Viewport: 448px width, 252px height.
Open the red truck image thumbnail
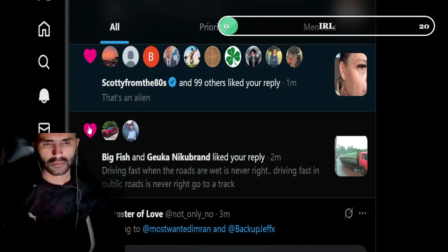coord(351,156)
